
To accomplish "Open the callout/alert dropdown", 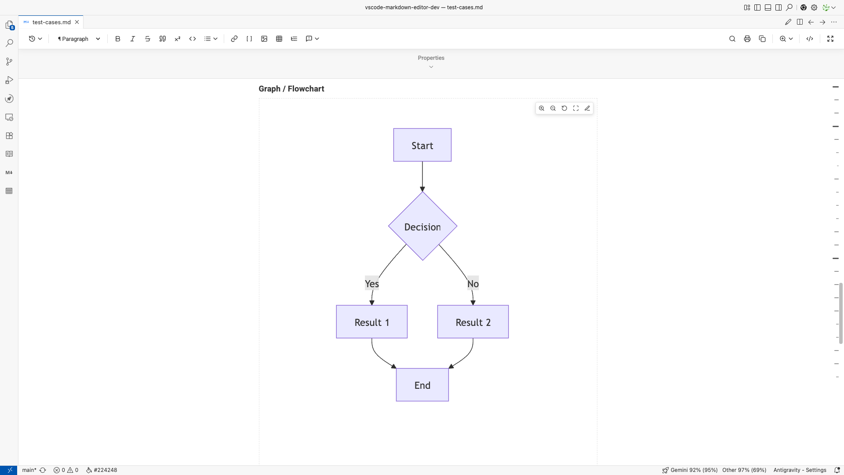I will [313, 39].
